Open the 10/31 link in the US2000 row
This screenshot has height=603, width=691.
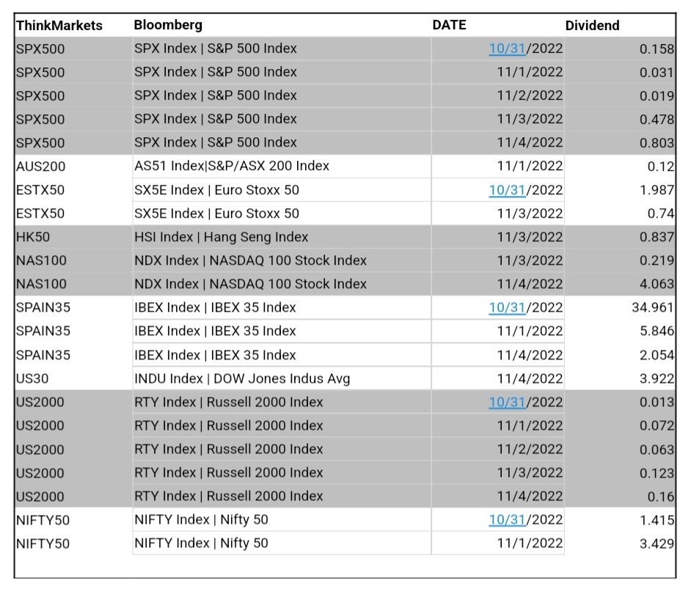[508, 402]
